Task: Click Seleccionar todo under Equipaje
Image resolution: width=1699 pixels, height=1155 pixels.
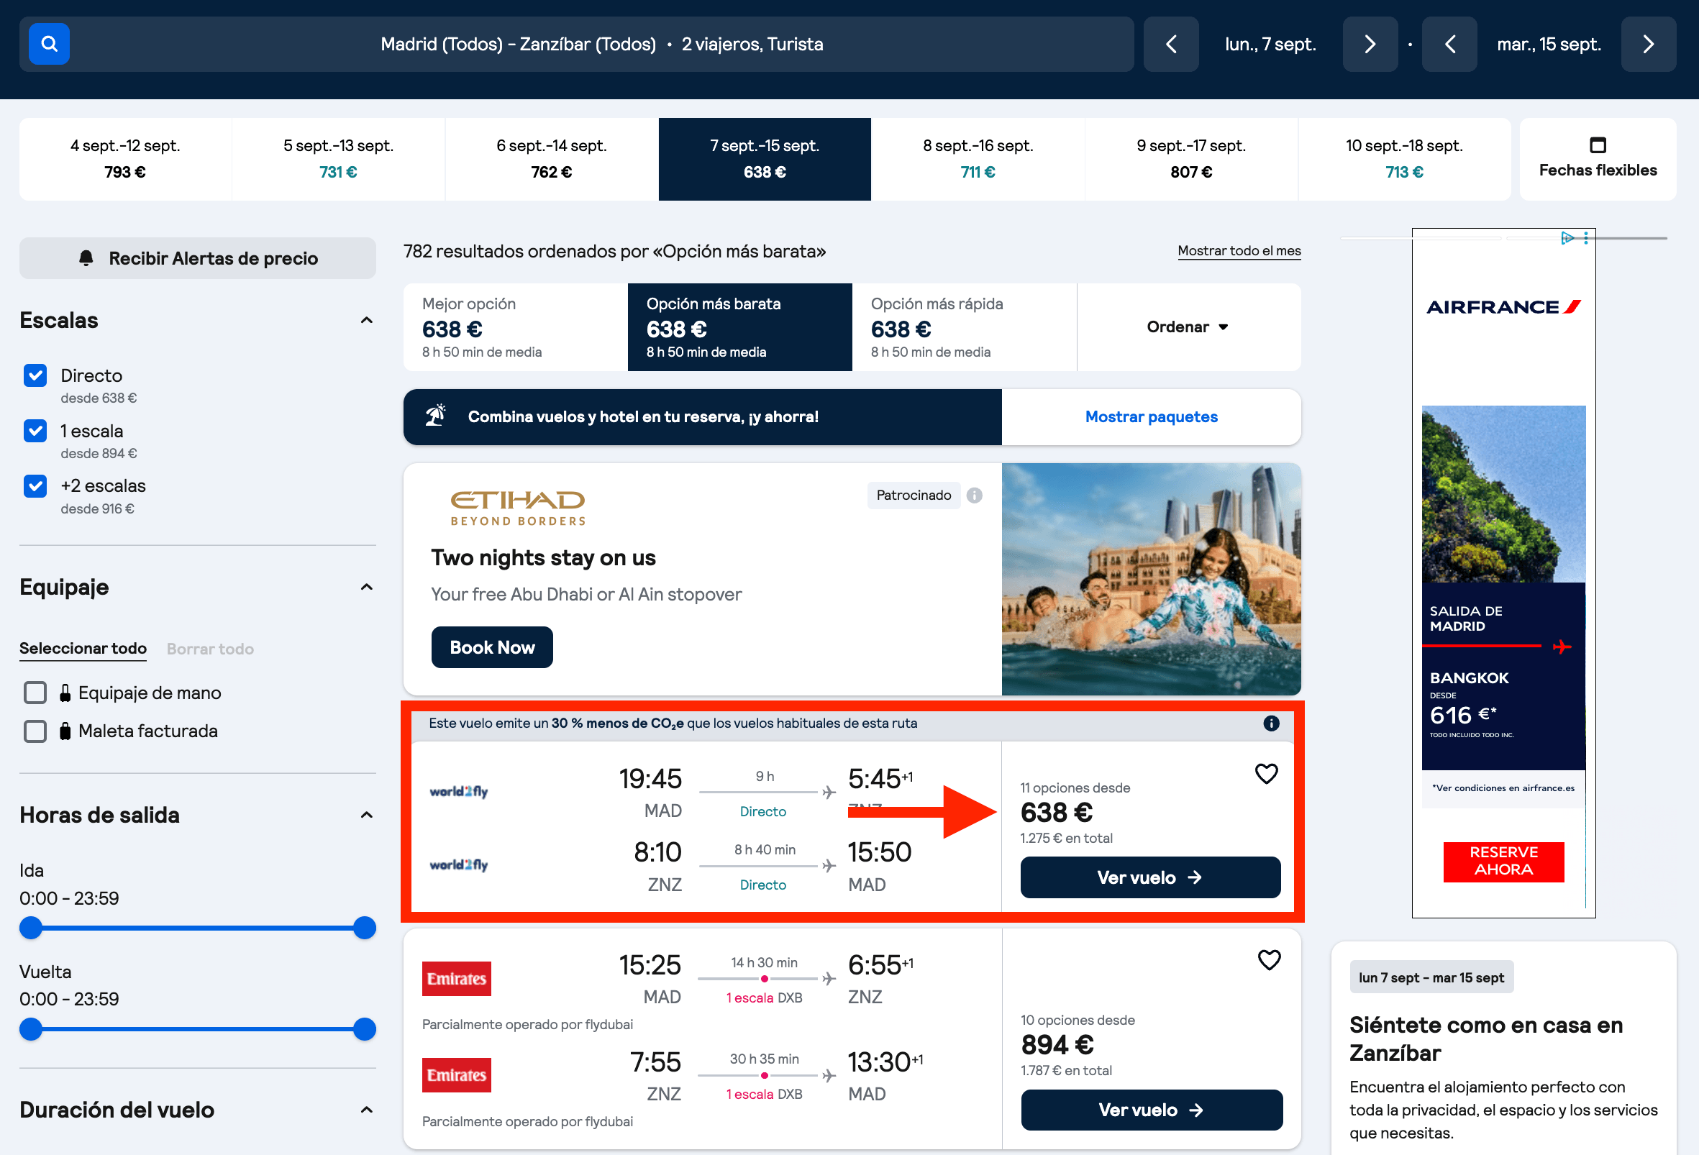Action: (83, 649)
